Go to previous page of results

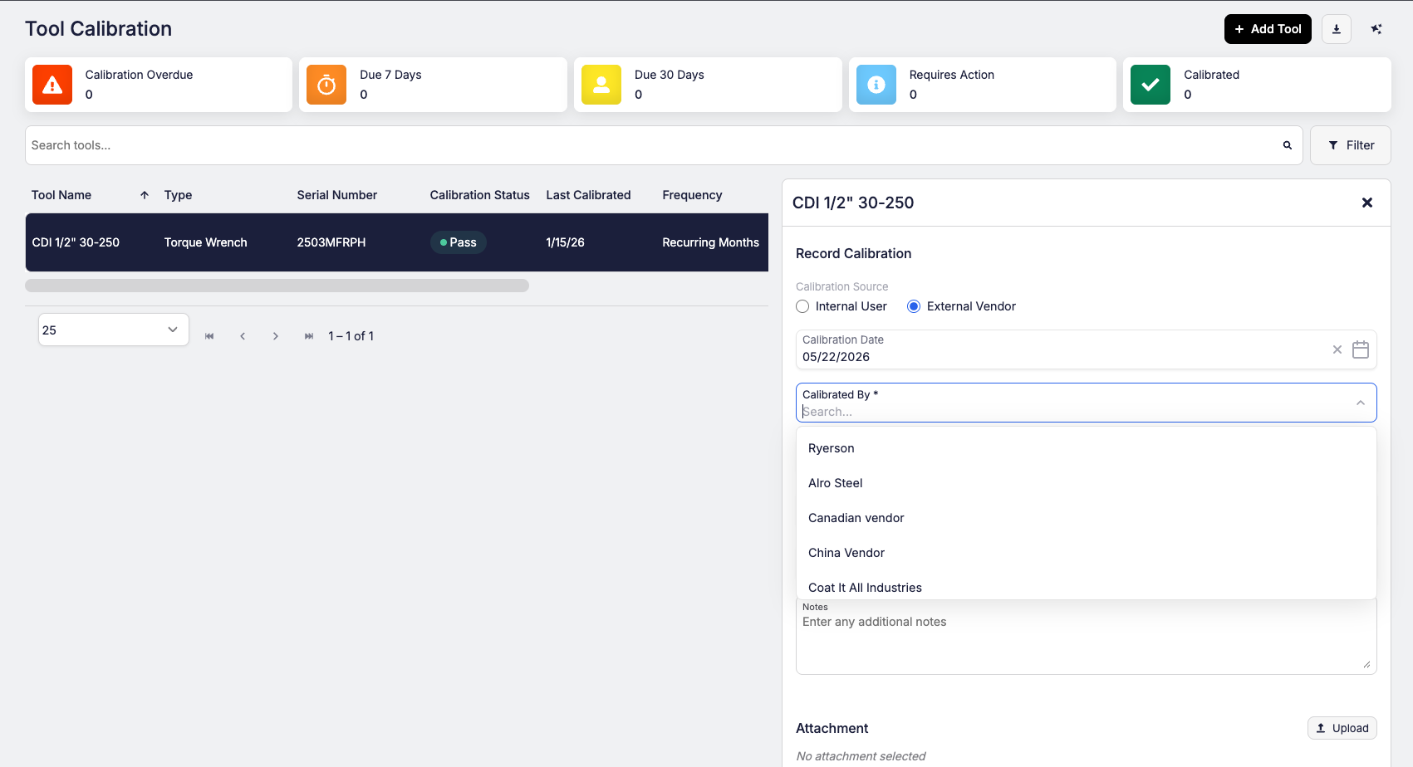click(243, 336)
